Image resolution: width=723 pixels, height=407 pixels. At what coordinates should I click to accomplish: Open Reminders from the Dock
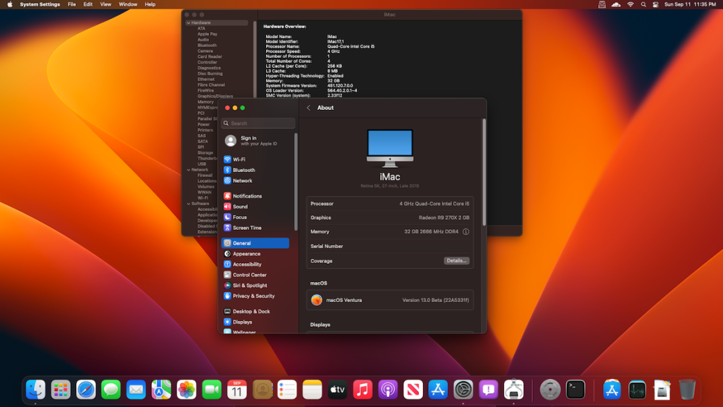[x=287, y=390]
